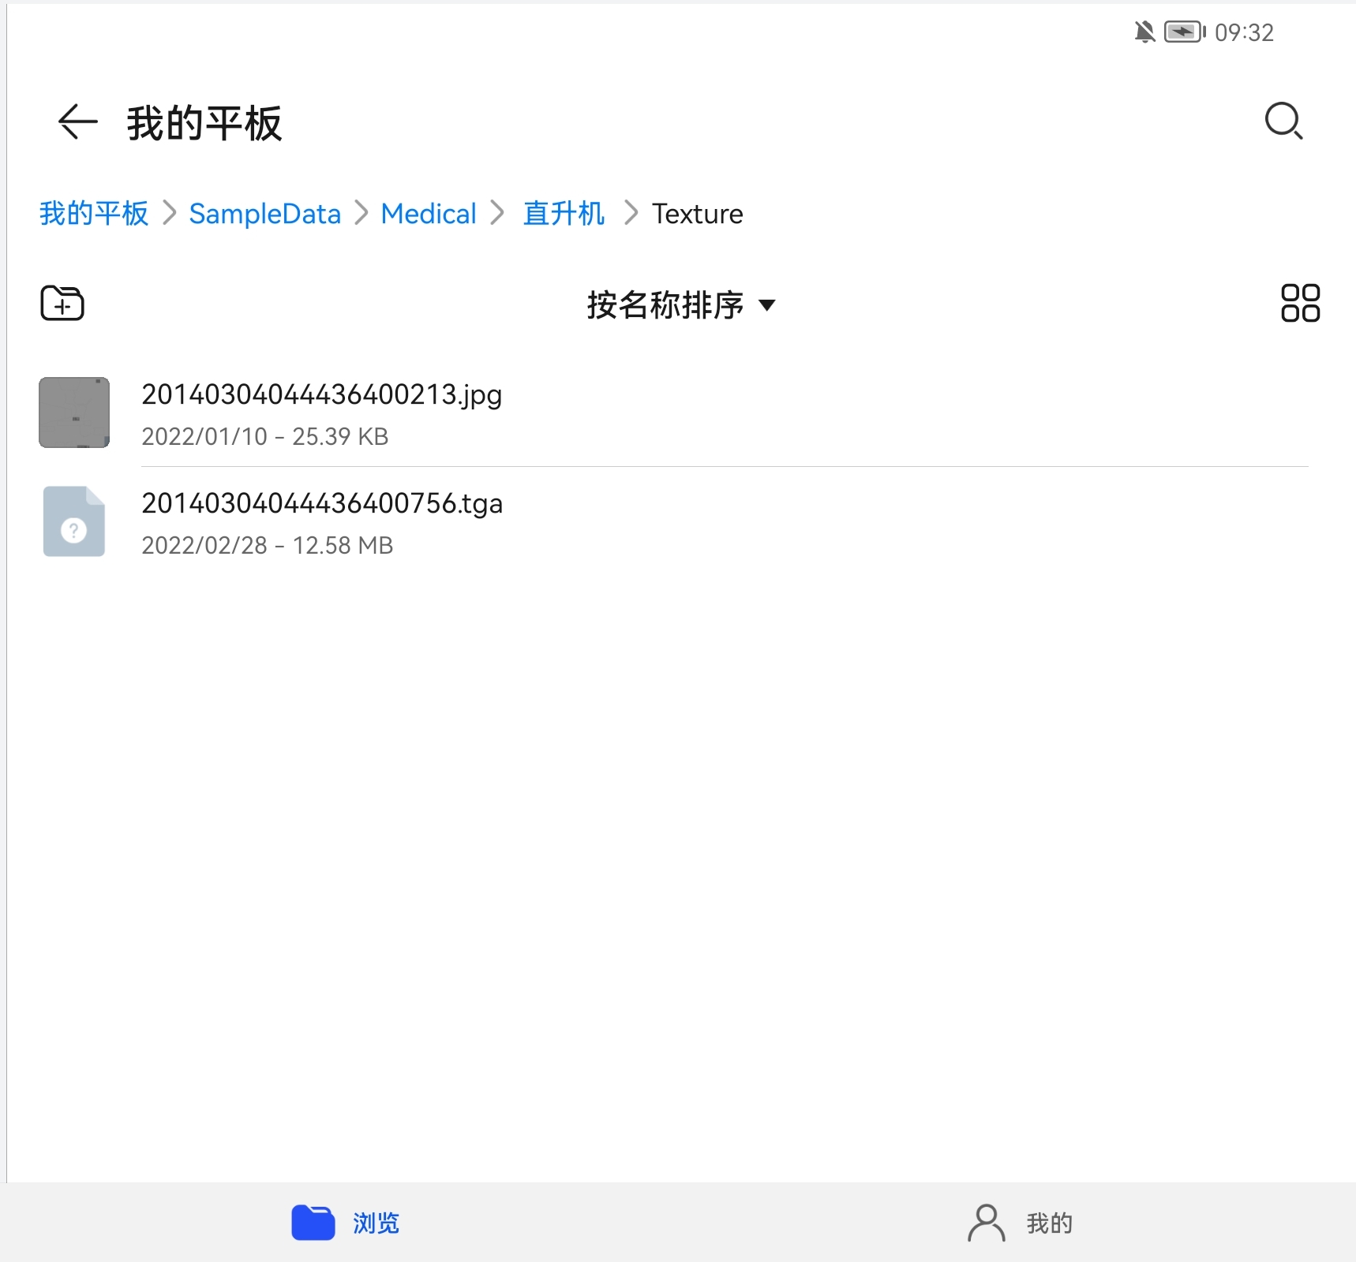Click the sort dropdown triangle arrow
The height and width of the screenshot is (1262, 1356).
(x=766, y=305)
